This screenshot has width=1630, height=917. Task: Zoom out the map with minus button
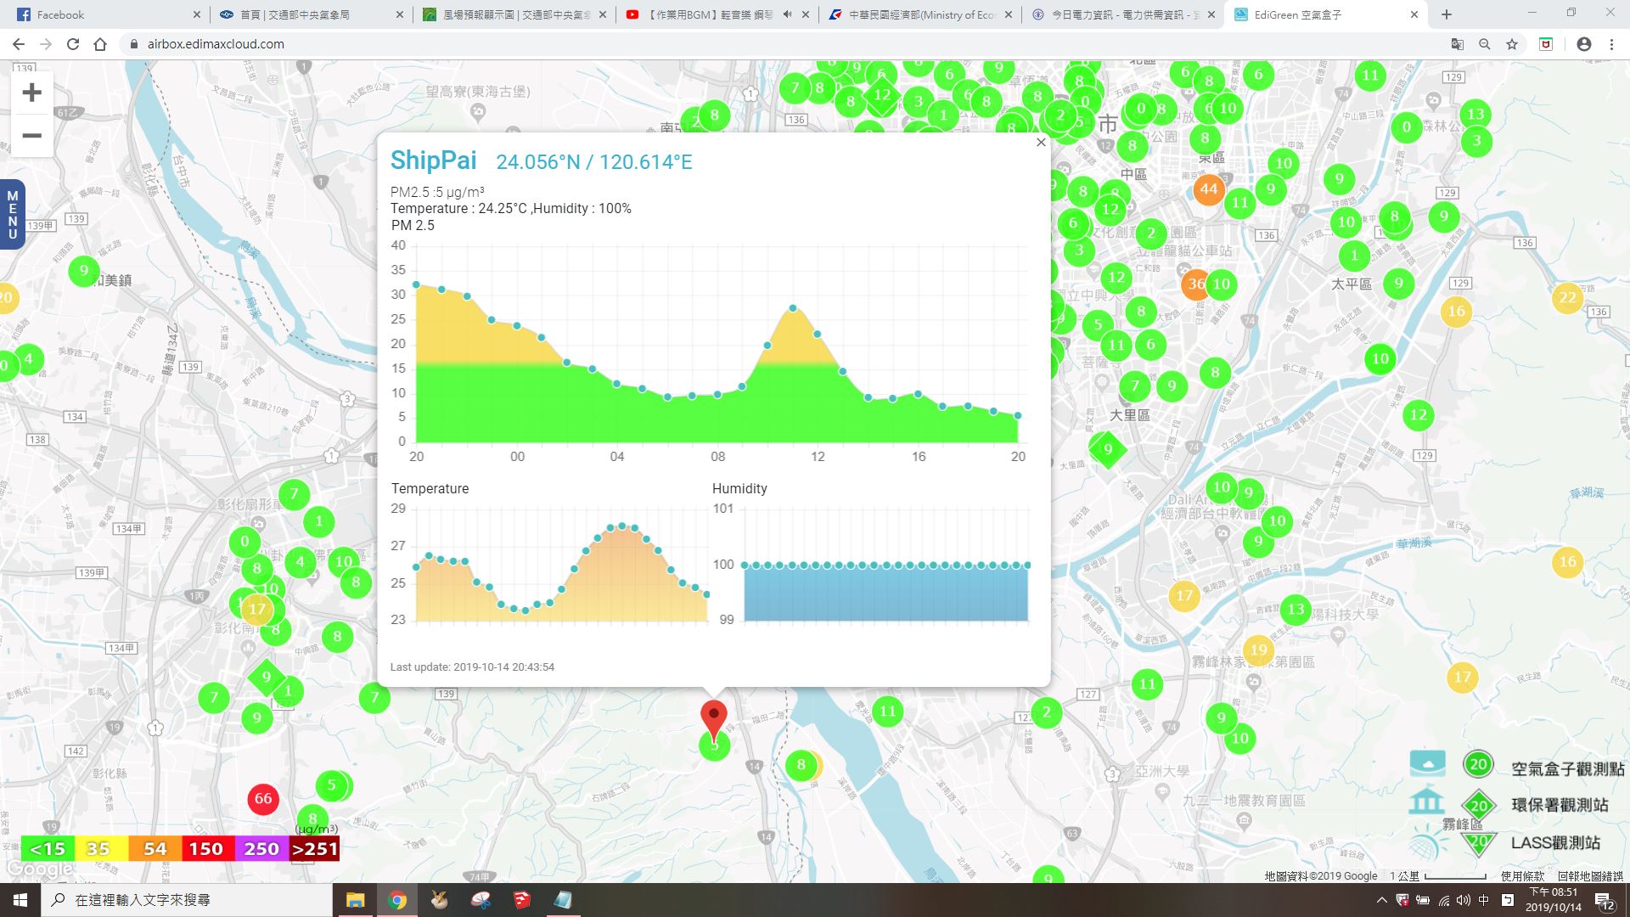pos(31,136)
